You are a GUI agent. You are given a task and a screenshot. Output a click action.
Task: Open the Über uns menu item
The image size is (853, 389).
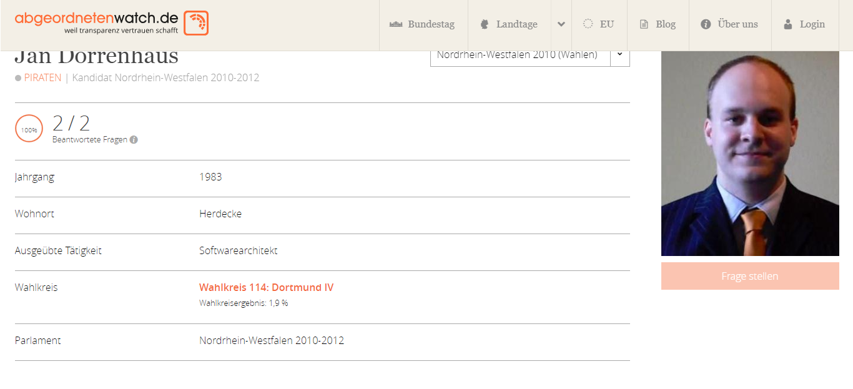pyautogui.click(x=730, y=25)
